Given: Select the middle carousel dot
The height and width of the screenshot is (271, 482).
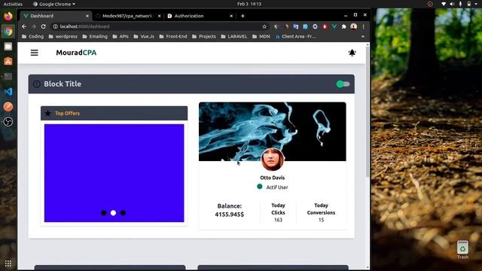Looking at the screenshot, I should point(113,212).
